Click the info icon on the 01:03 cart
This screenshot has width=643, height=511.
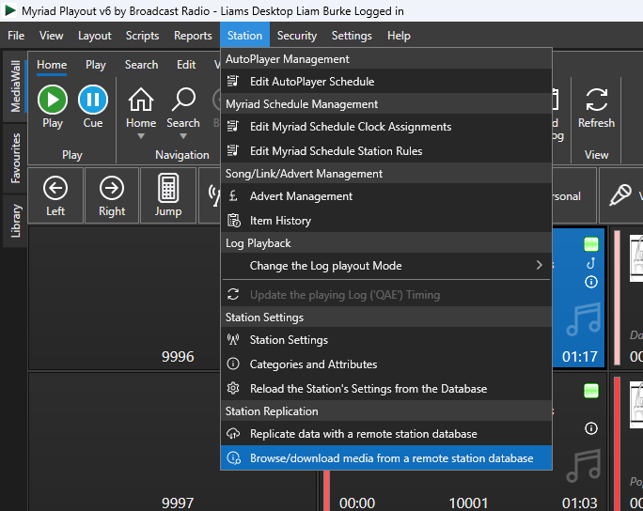[x=591, y=428]
